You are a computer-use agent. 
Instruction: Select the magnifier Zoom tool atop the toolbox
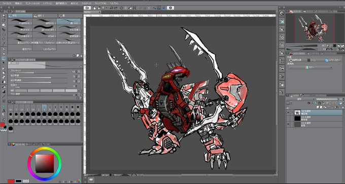point(4,16)
